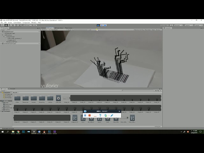Switch to the Console tab
Viewport: 204px width, 153px height.
coord(12,89)
